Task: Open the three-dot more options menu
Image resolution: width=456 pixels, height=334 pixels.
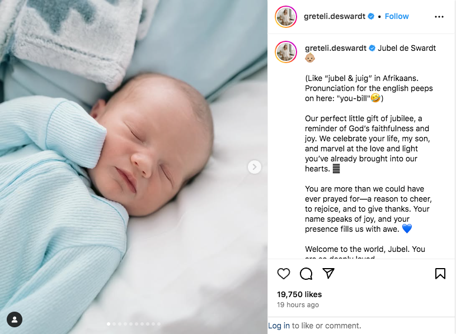Action: pyautogui.click(x=439, y=17)
